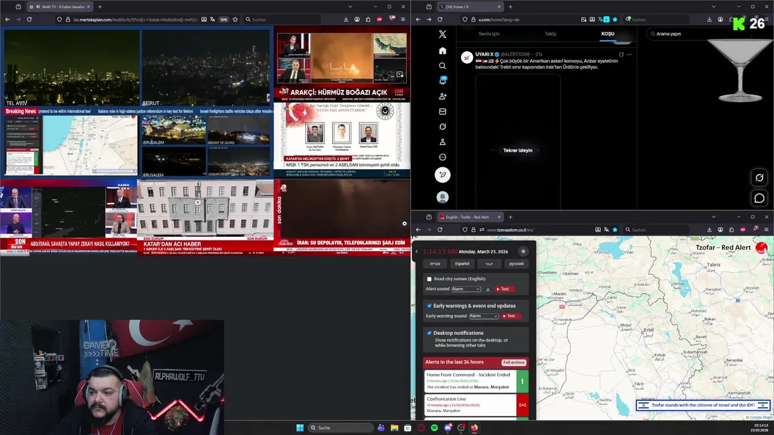Test the Alert sound
Viewport: 774px width, 435px height.
505,289
